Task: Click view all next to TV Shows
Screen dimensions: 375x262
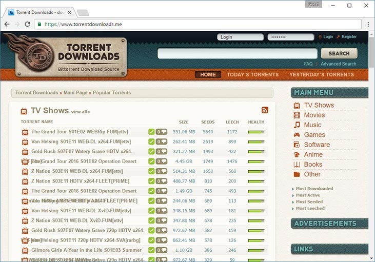Action: [81, 112]
